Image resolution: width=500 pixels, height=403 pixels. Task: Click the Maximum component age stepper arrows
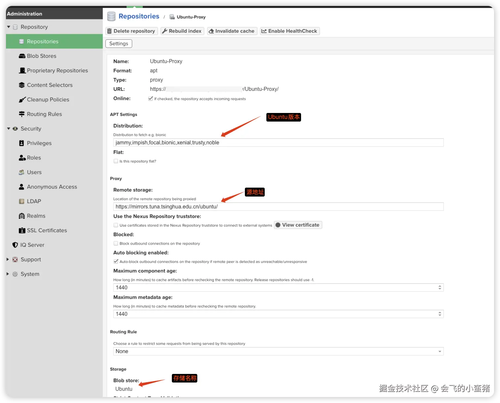coord(440,288)
